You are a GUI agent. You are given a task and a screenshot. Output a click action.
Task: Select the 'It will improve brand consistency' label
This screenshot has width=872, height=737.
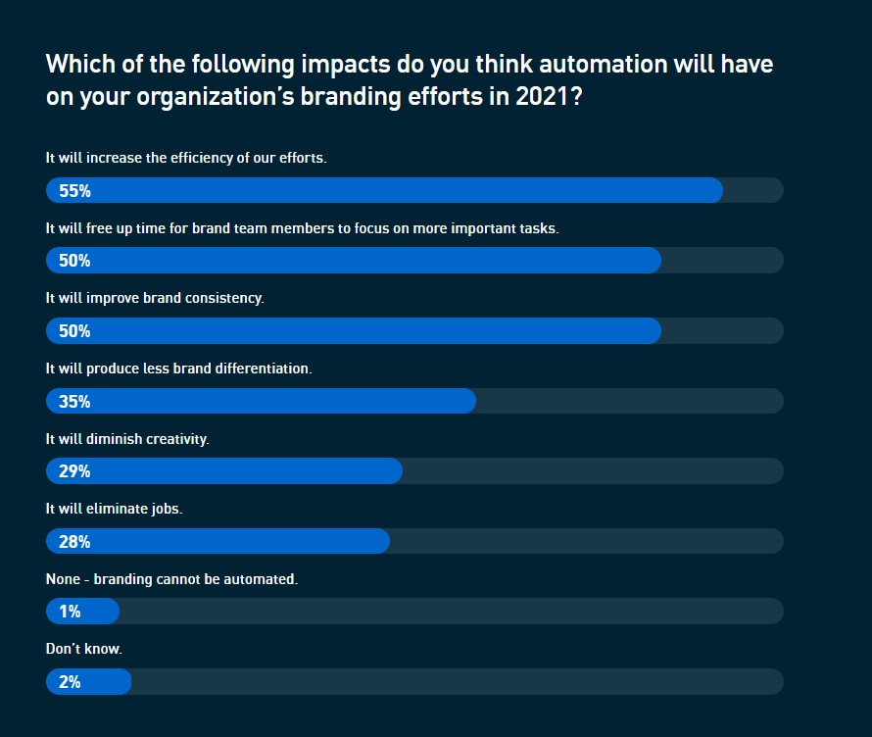point(155,298)
